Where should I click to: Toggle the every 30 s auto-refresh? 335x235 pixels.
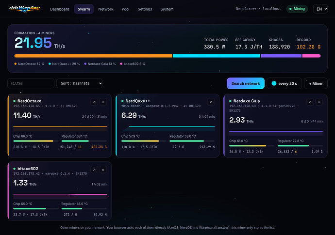(x=285, y=83)
